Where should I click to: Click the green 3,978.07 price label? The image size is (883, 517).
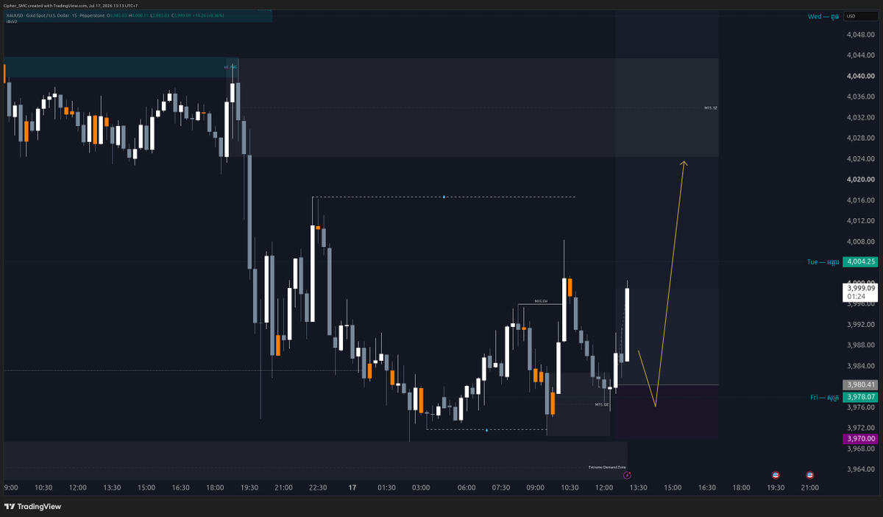(x=860, y=397)
